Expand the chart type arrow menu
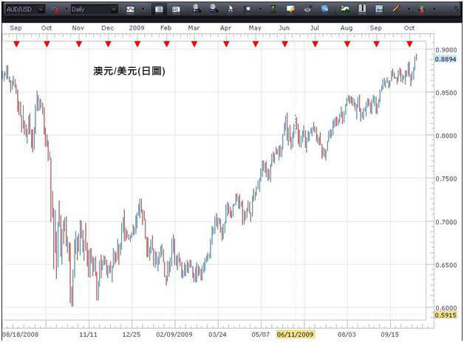The image size is (464, 342). point(142,10)
